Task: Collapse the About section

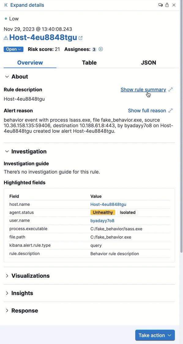Action: pyautogui.click(x=6, y=76)
